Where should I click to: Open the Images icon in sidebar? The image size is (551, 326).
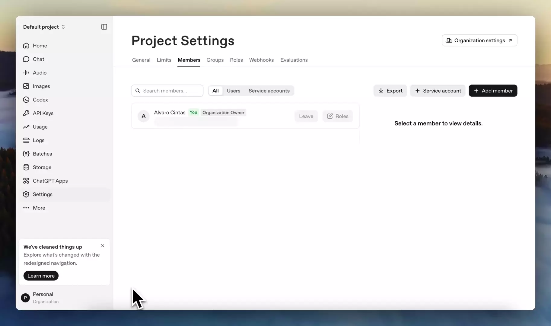click(x=26, y=86)
